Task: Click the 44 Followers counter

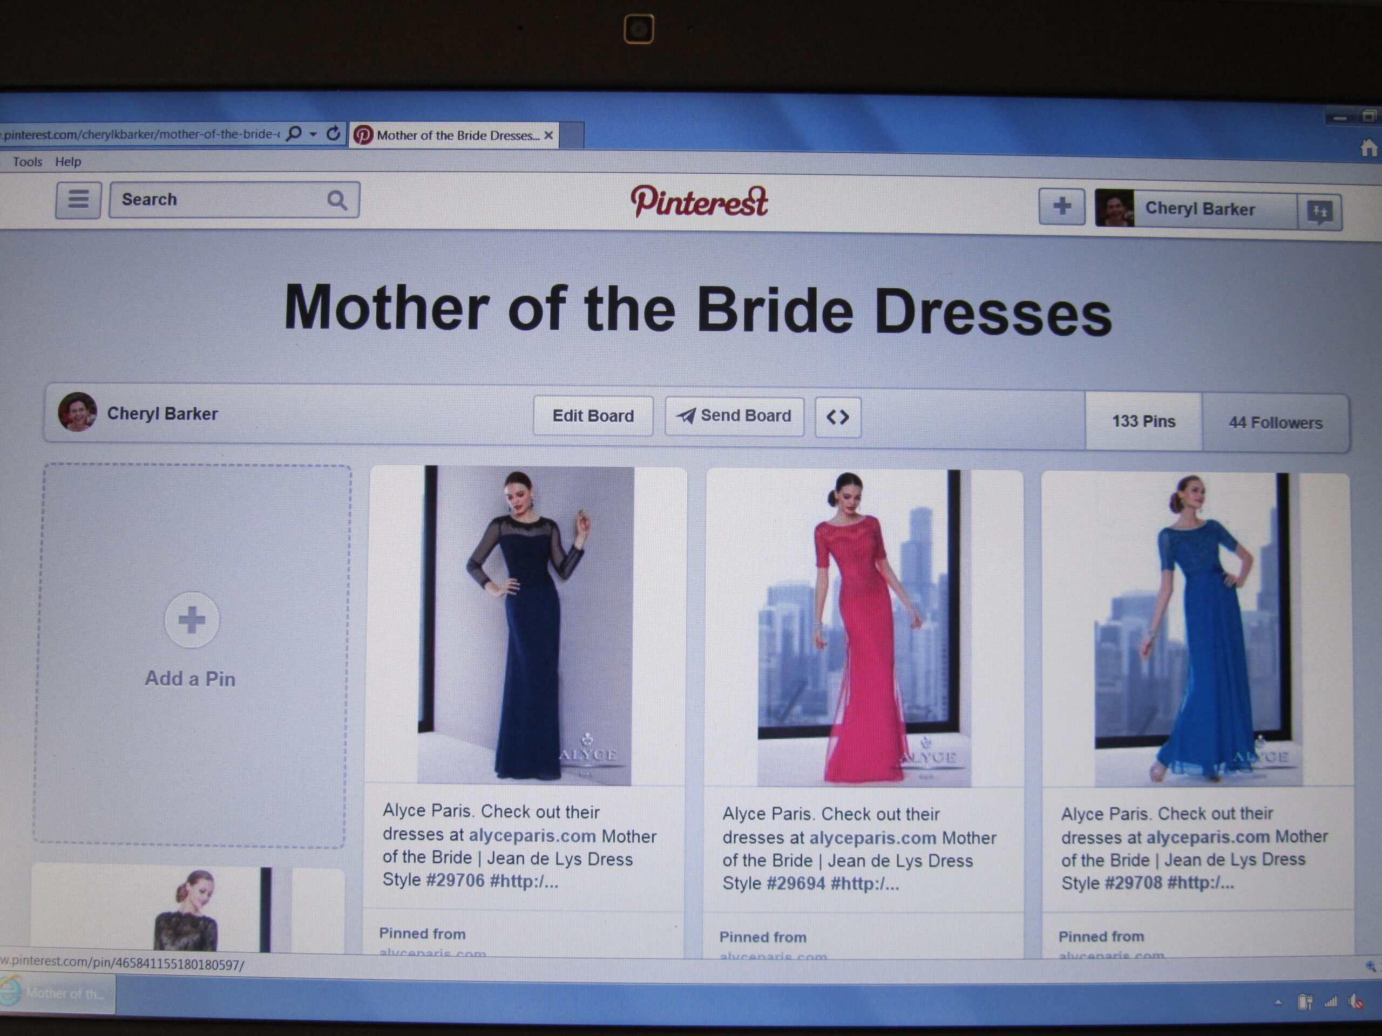Action: click(x=1275, y=423)
